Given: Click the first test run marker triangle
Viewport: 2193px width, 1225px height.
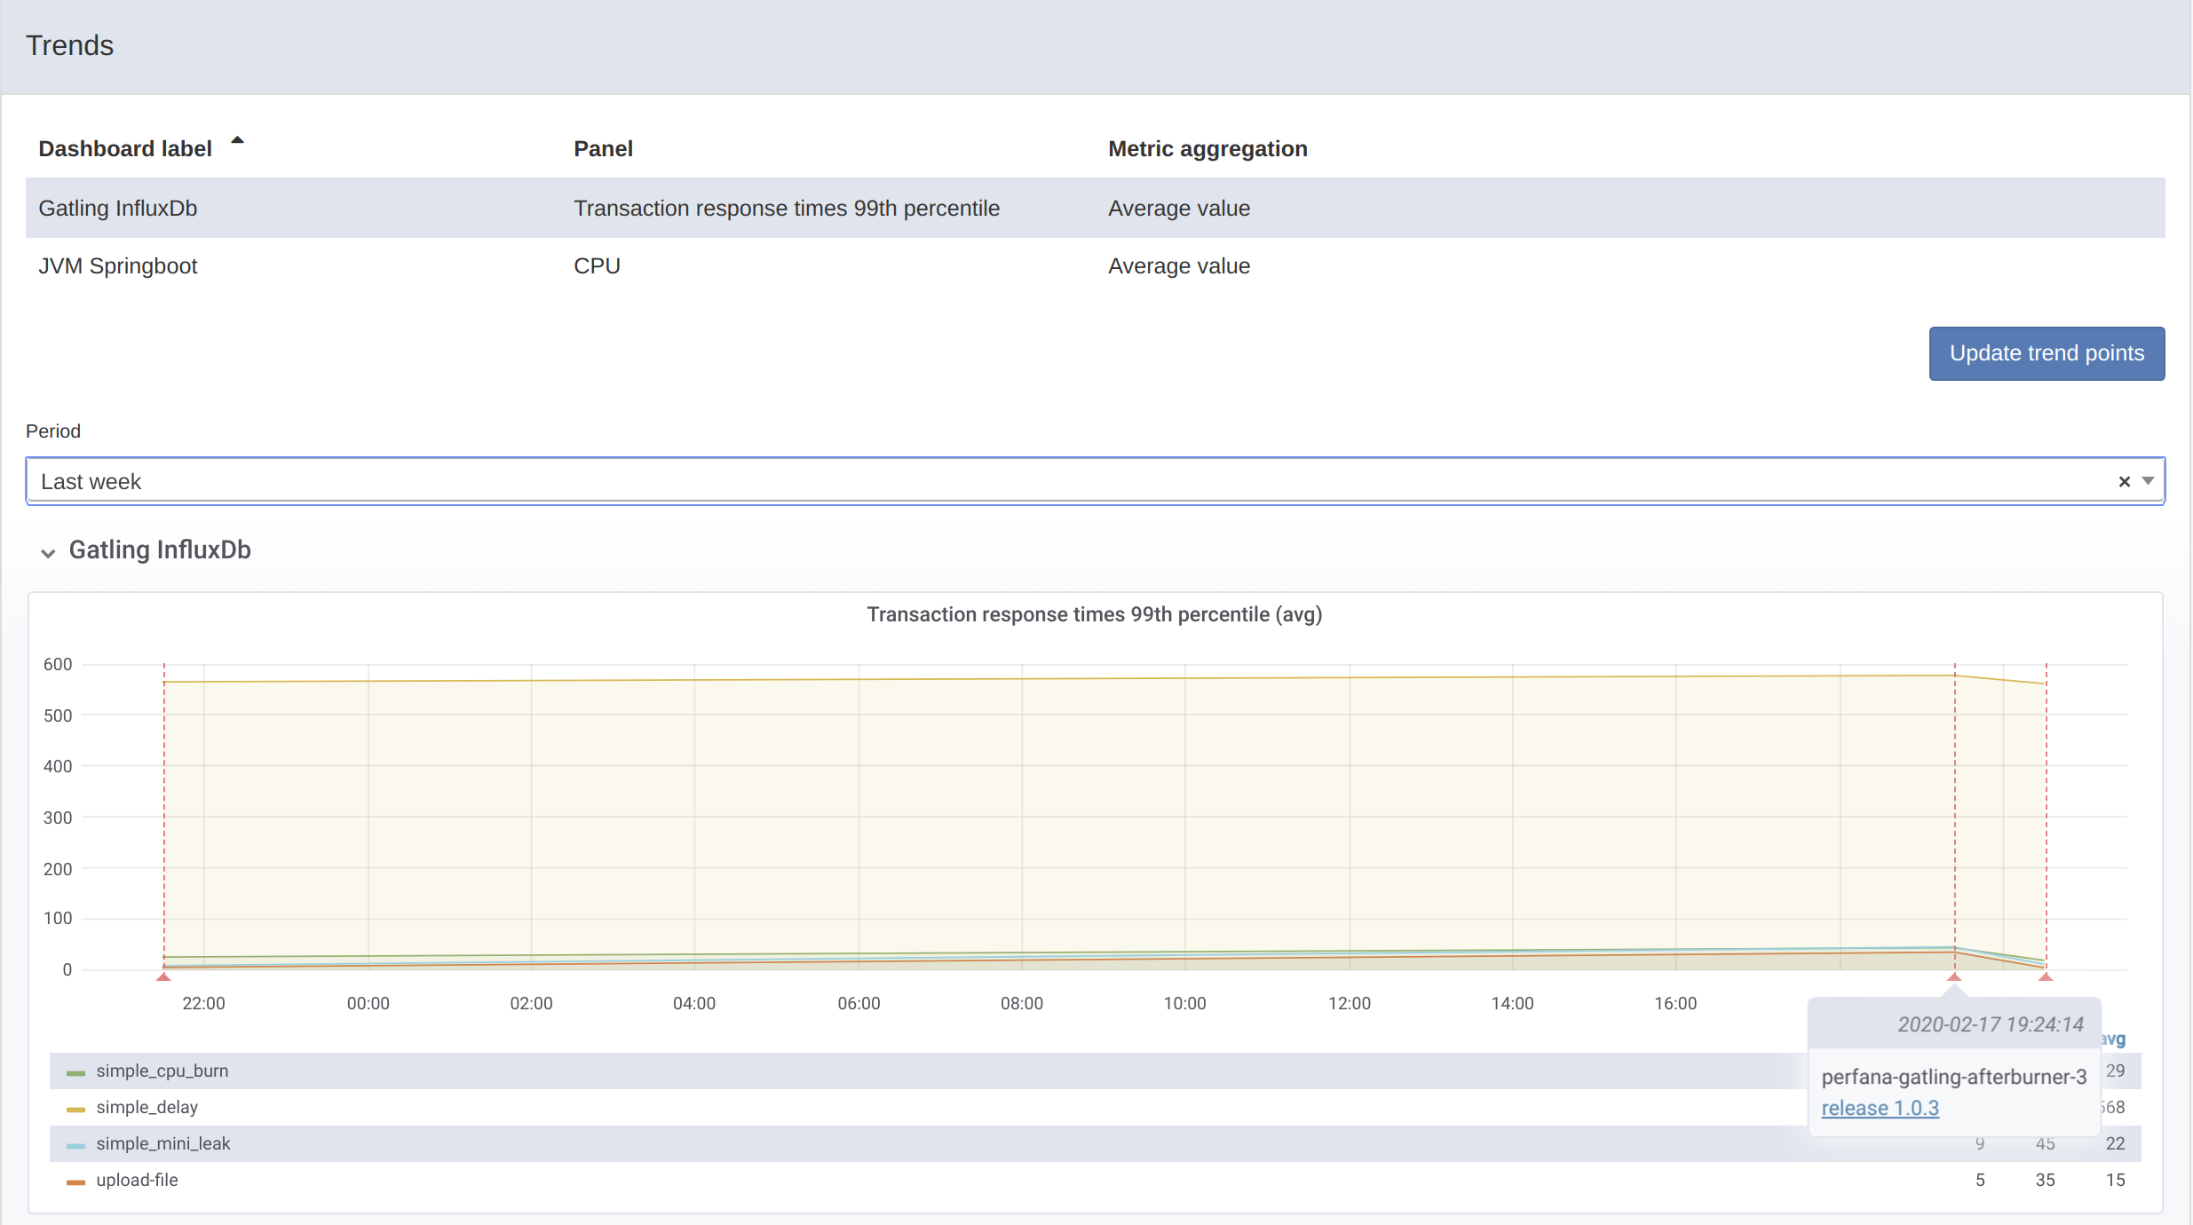Looking at the screenshot, I should [163, 976].
